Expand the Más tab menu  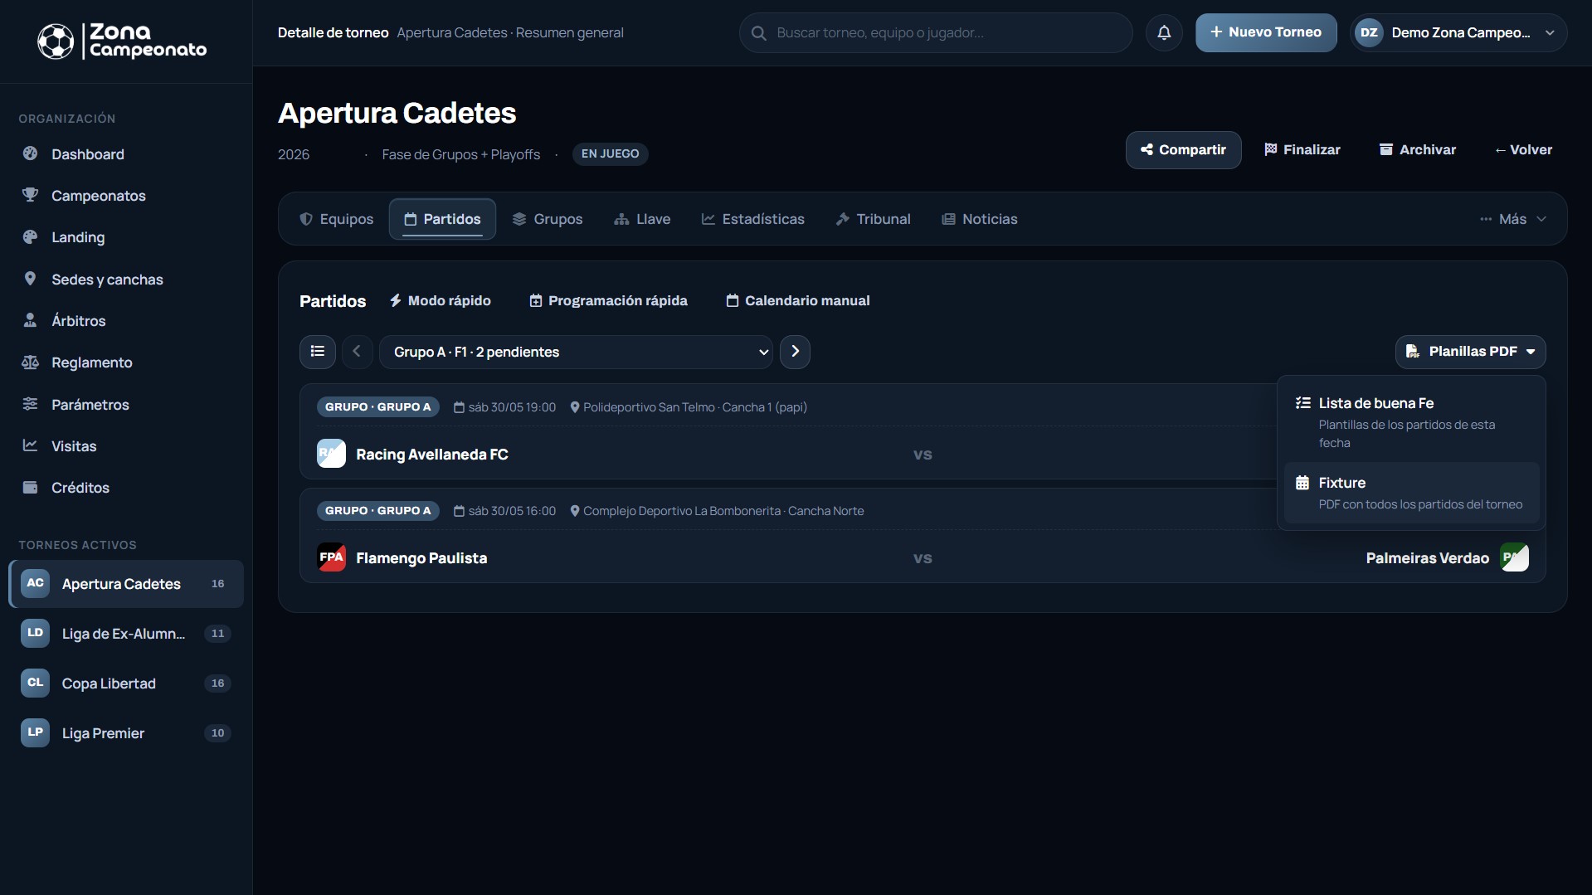[1512, 219]
